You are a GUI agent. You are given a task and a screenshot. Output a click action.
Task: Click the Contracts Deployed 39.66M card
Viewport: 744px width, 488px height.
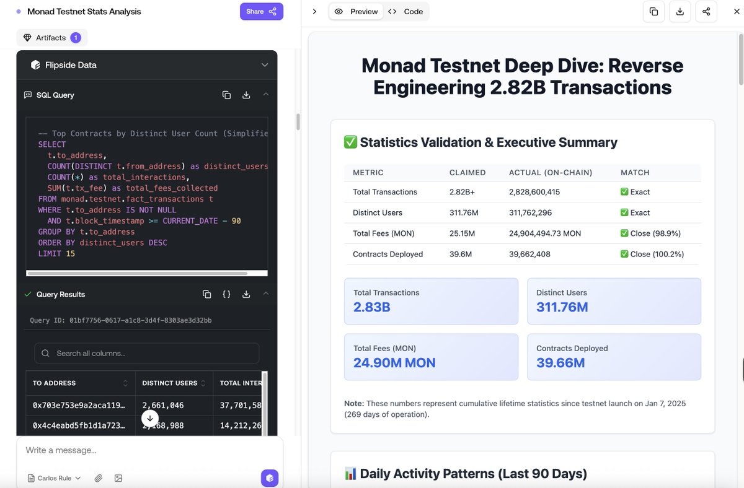click(x=614, y=357)
